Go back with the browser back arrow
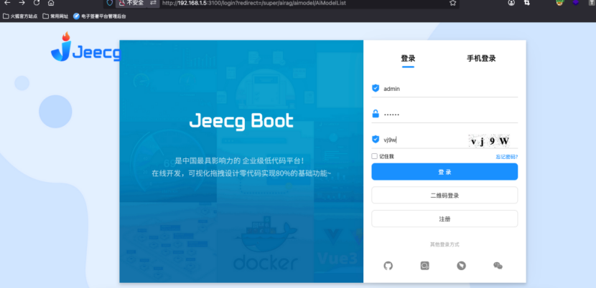The width and height of the screenshot is (596, 288). click(7, 3)
